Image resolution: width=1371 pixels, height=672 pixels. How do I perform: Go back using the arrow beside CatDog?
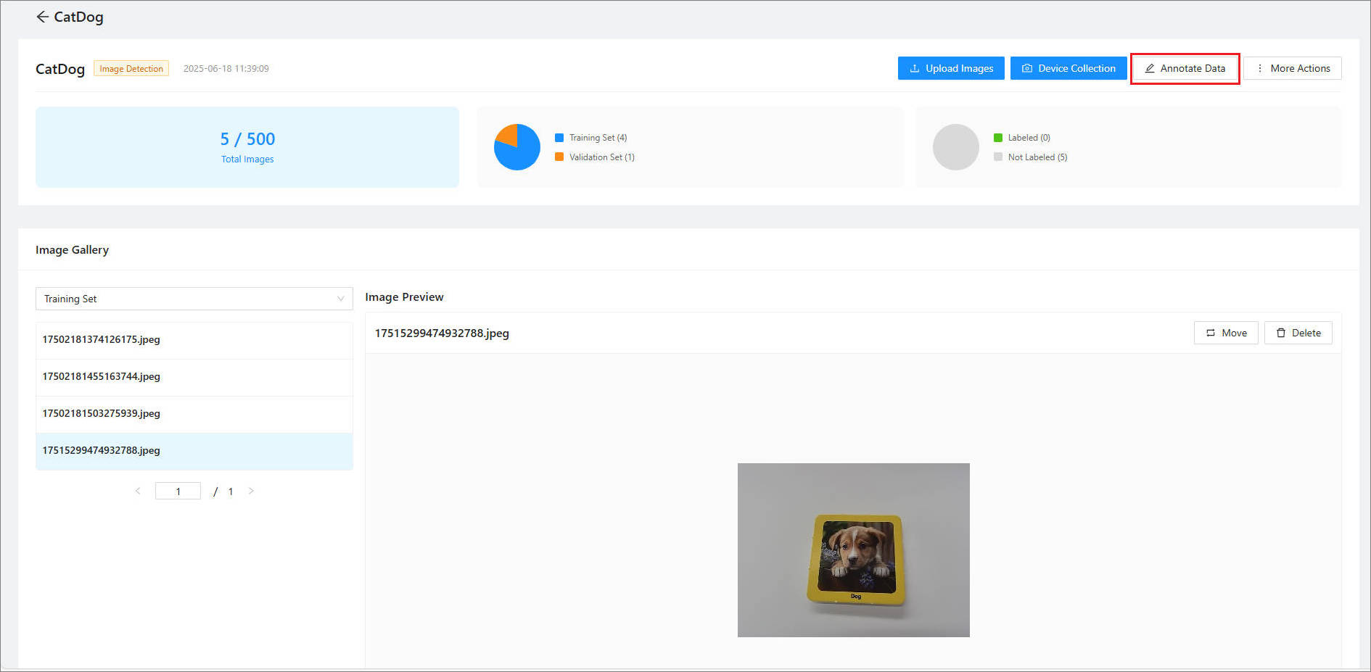point(42,17)
